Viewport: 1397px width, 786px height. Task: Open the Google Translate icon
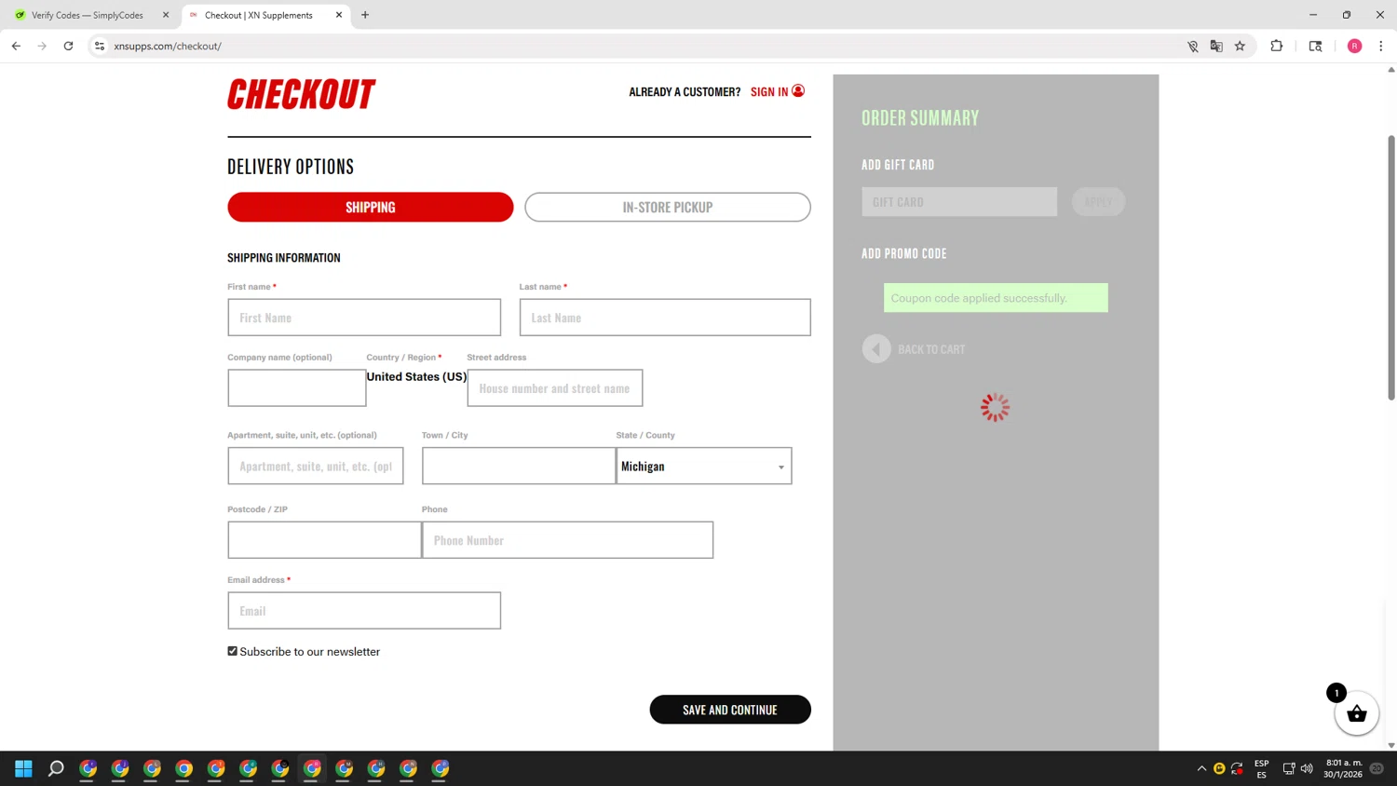1216,46
